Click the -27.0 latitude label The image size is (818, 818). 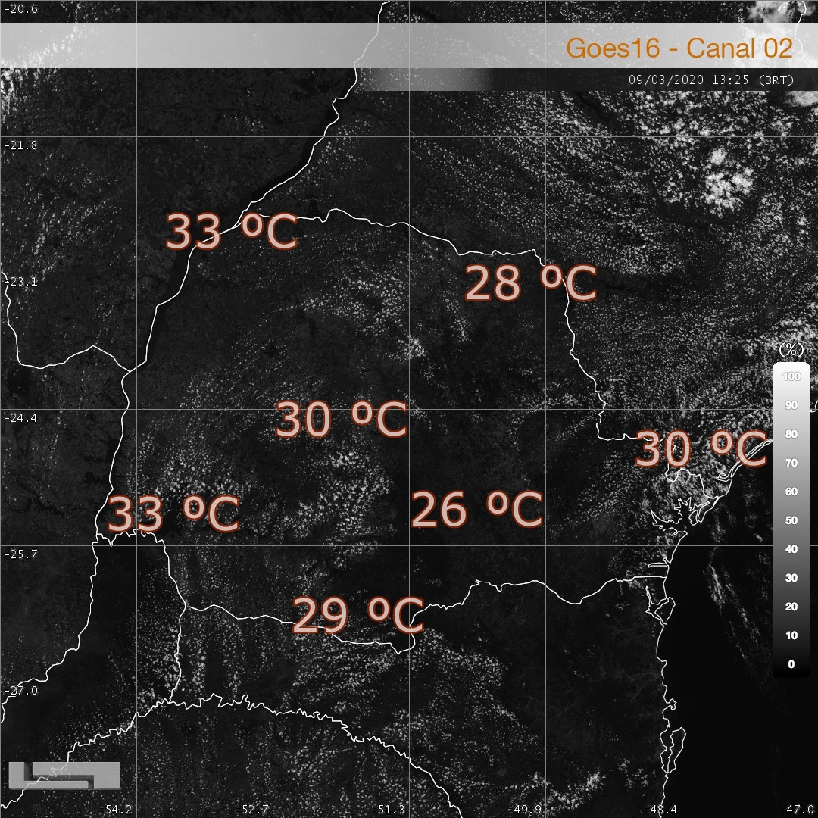pos(21,691)
